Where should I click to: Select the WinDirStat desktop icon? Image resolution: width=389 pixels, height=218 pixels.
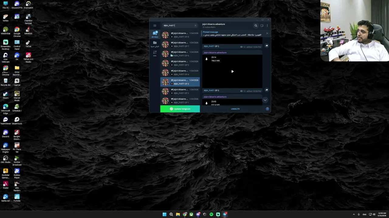[5, 31]
